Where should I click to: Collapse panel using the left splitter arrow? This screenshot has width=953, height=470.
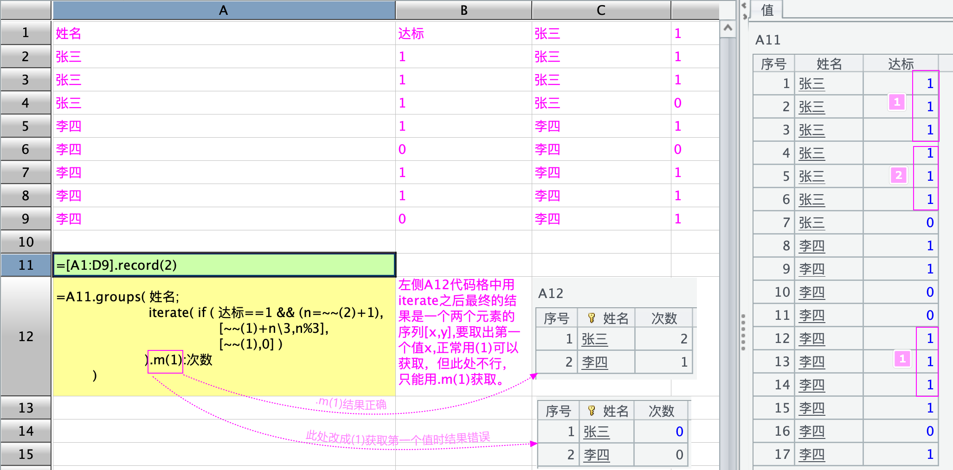[x=744, y=6]
